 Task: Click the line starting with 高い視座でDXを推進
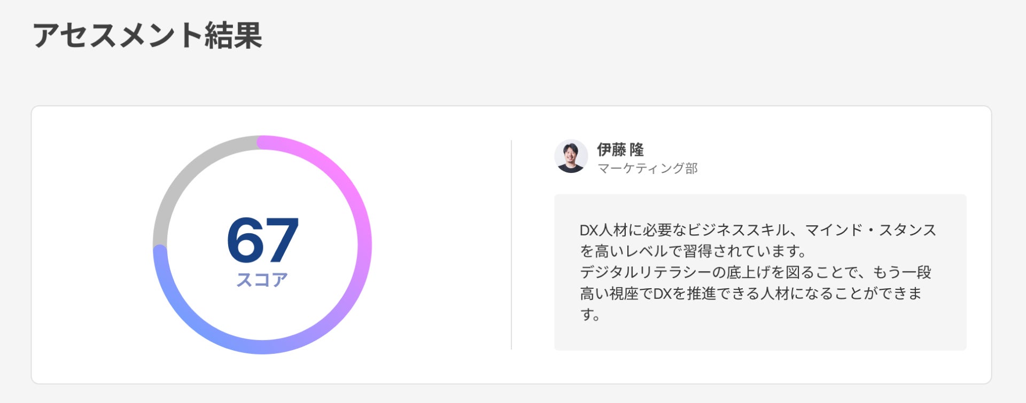pyautogui.click(x=751, y=293)
